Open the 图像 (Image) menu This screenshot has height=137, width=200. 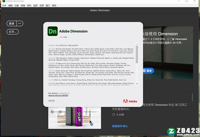click(23, 5)
